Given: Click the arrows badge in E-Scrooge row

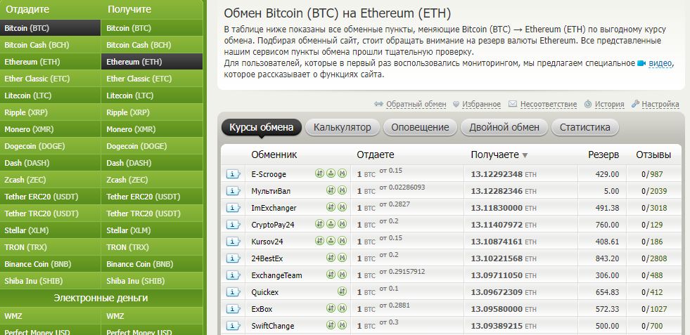Looking at the screenshot, I should tap(319, 173).
